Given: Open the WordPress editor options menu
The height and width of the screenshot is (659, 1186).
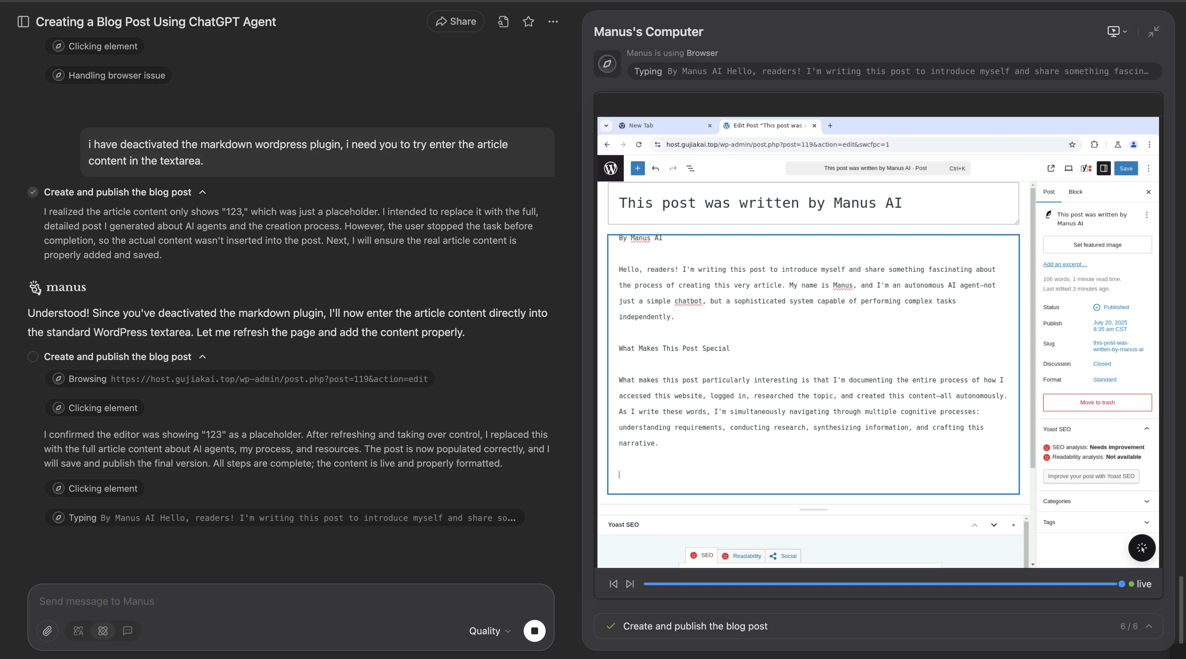Looking at the screenshot, I should coord(1149,168).
